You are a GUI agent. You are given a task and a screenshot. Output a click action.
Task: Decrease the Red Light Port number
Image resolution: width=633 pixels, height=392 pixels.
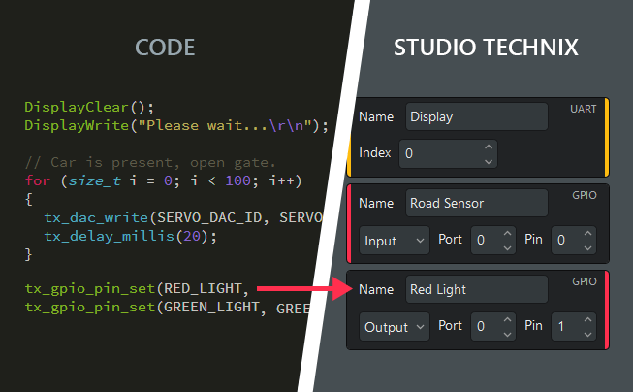coord(507,335)
